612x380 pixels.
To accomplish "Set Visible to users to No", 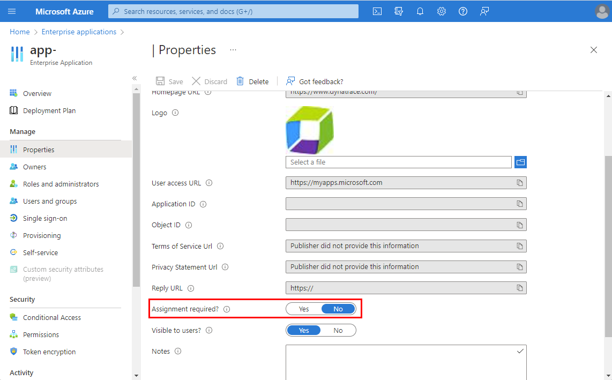I will pos(338,330).
